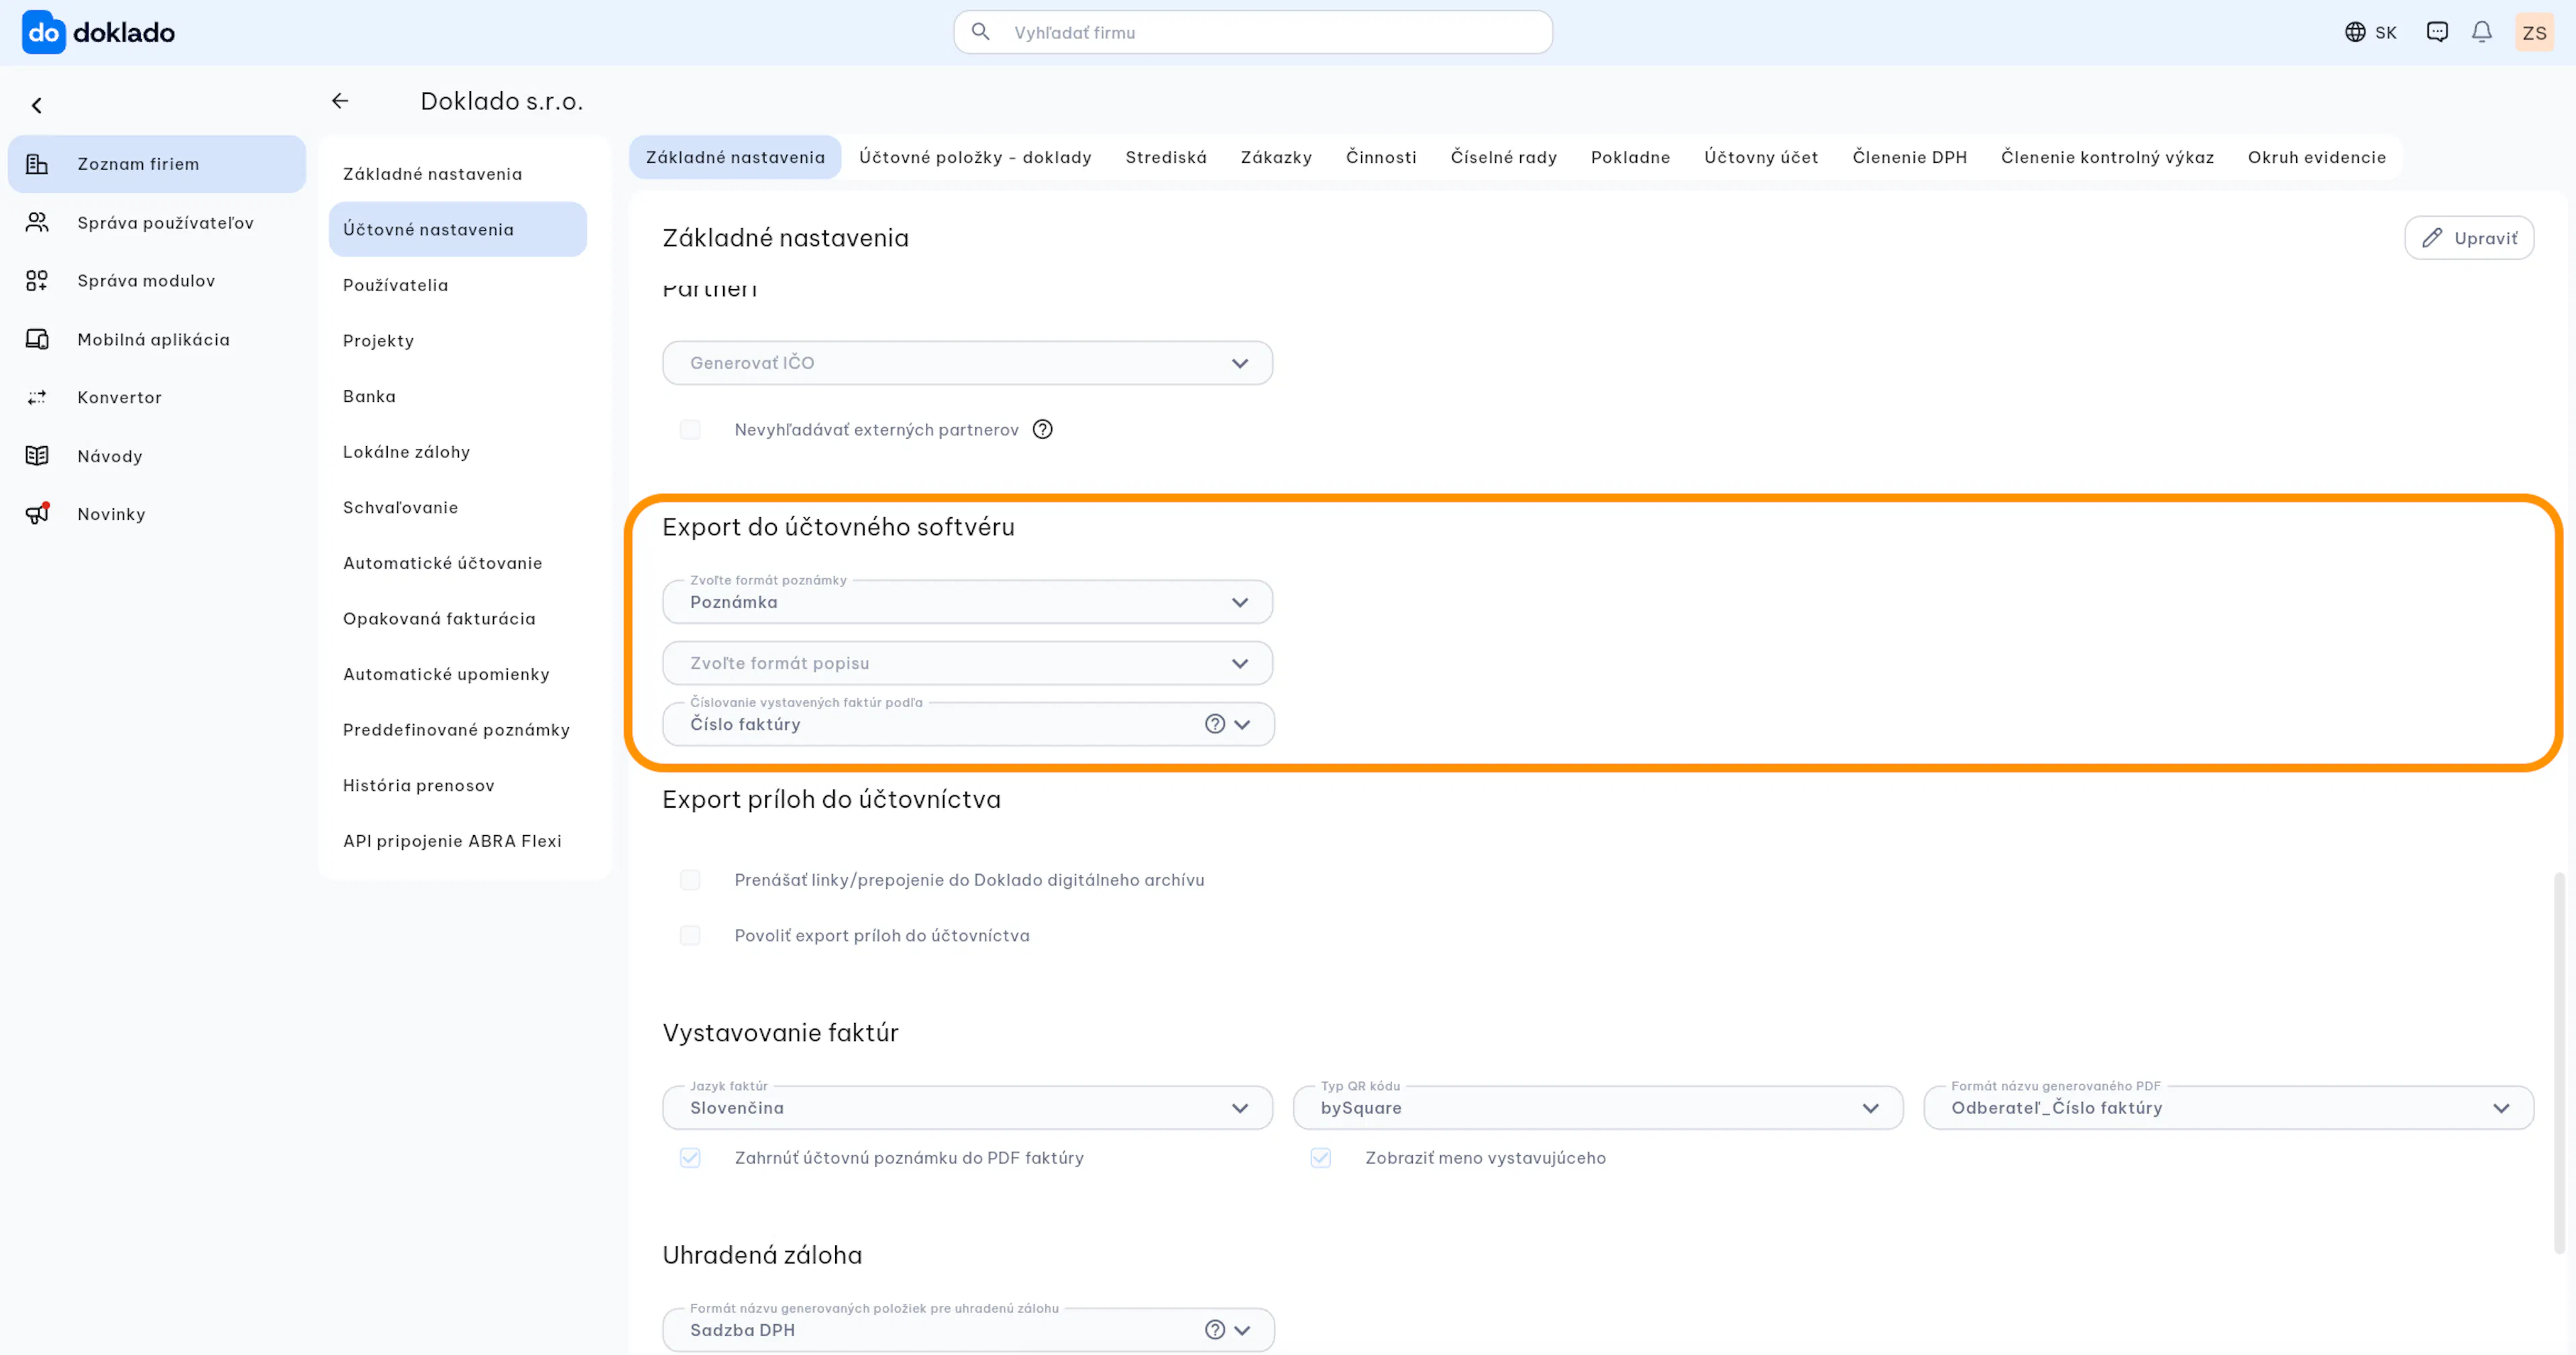Click the search magnifier icon
The width and height of the screenshot is (2576, 1355).
(x=981, y=32)
